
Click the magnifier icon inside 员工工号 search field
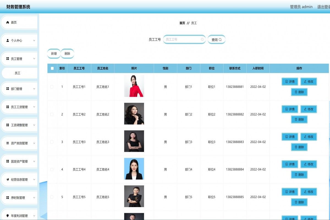coord(202,40)
